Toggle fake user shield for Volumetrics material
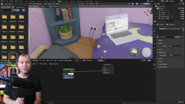The image size is (185, 104). point(175,37)
